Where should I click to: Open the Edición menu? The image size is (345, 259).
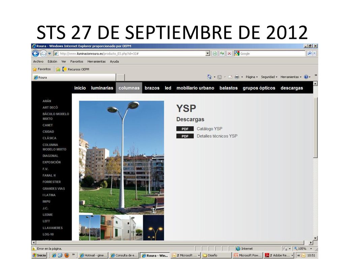coord(52,61)
